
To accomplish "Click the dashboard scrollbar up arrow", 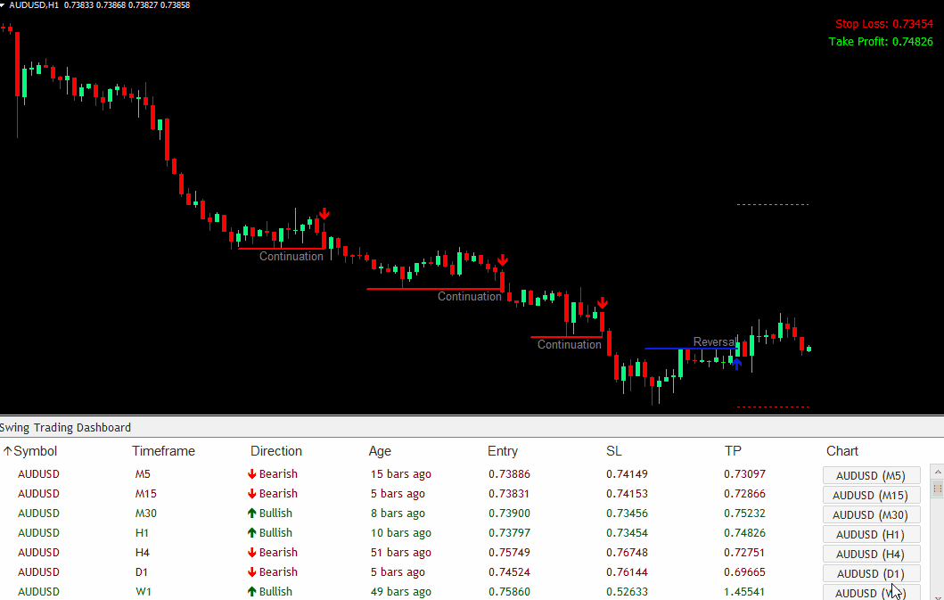I will [x=936, y=471].
